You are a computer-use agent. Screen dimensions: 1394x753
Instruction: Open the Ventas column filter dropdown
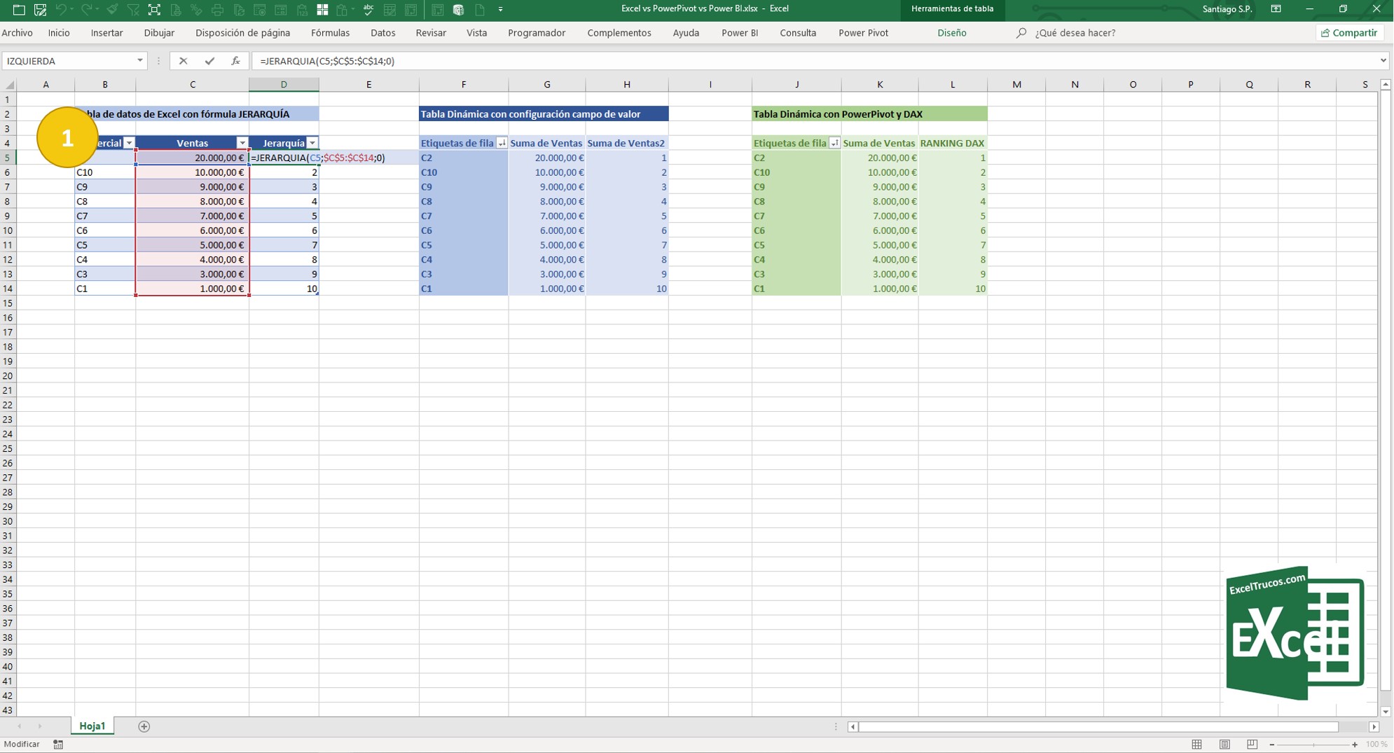(242, 143)
